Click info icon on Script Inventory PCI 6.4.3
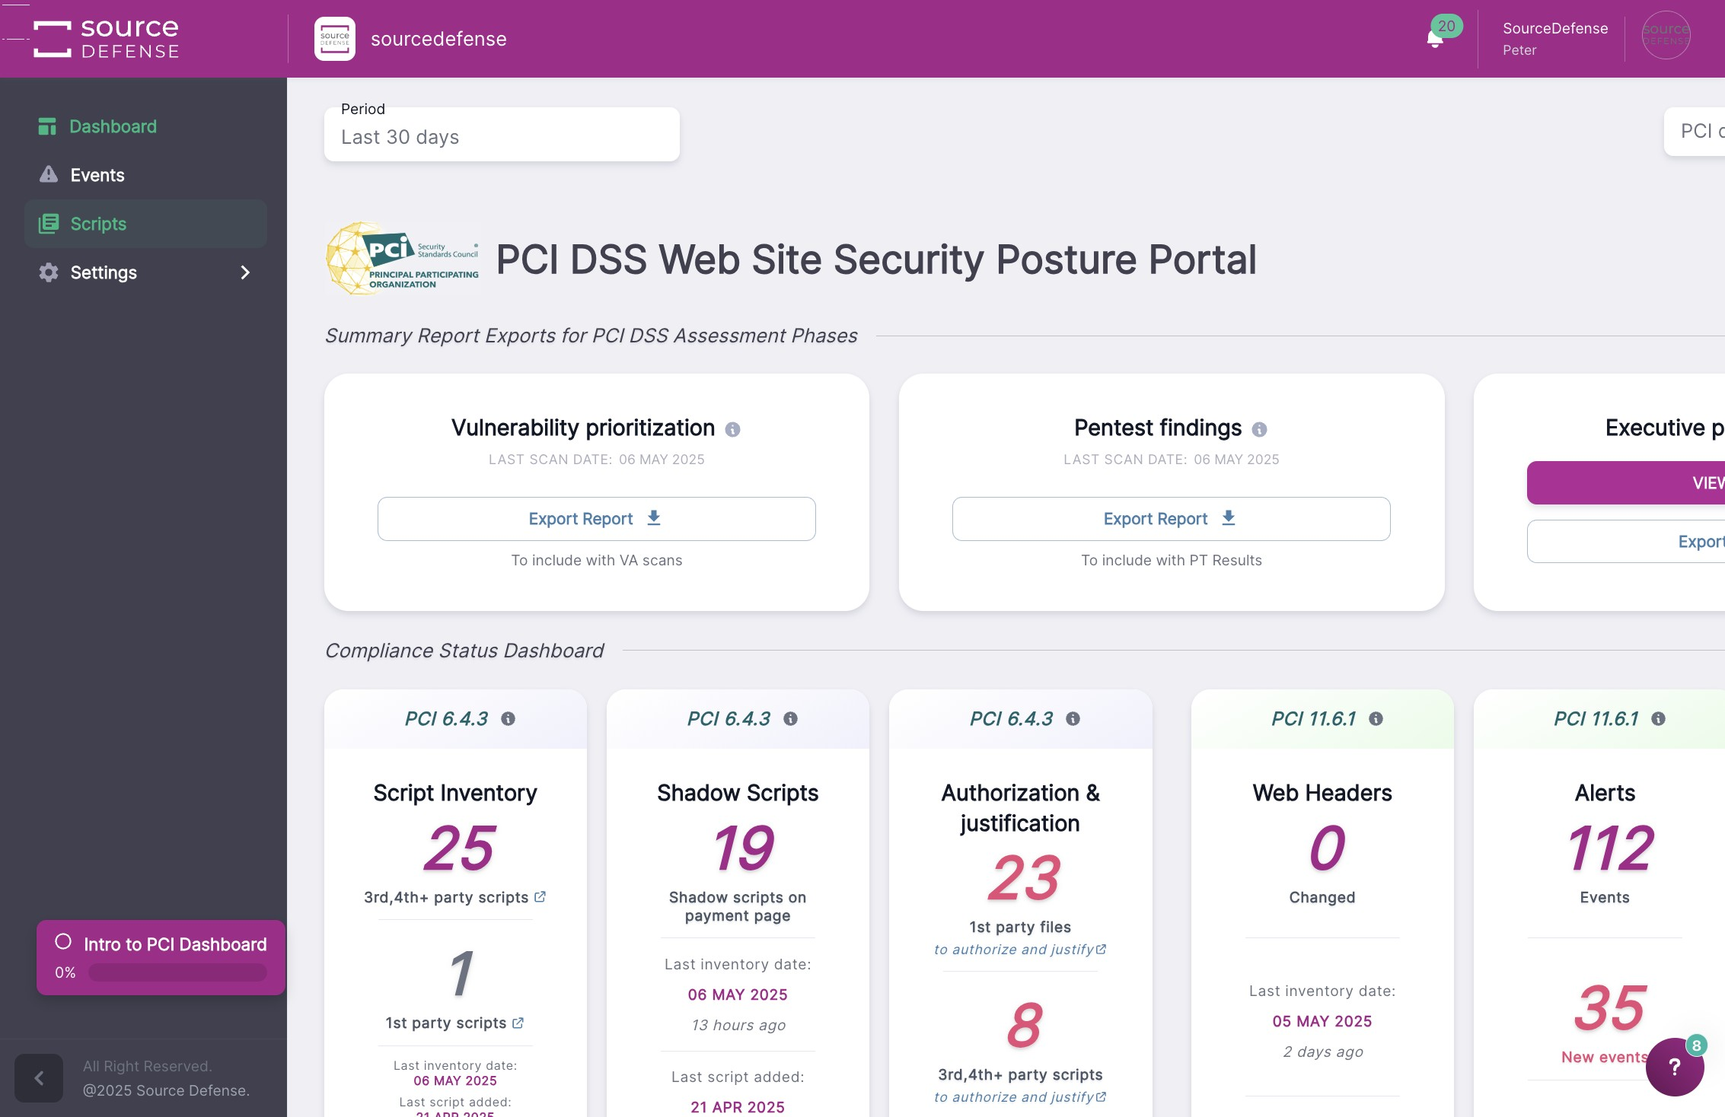Image resolution: width=1725 pixels, height=1117 pixels. (508, 719)
